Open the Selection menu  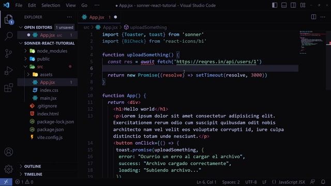51,5
